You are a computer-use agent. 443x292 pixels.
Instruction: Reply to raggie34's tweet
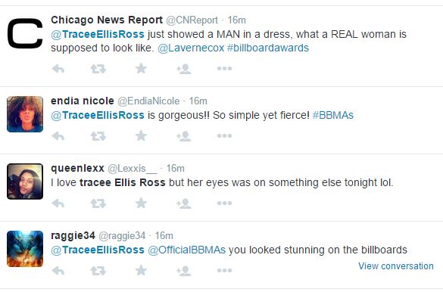(58, 271)
